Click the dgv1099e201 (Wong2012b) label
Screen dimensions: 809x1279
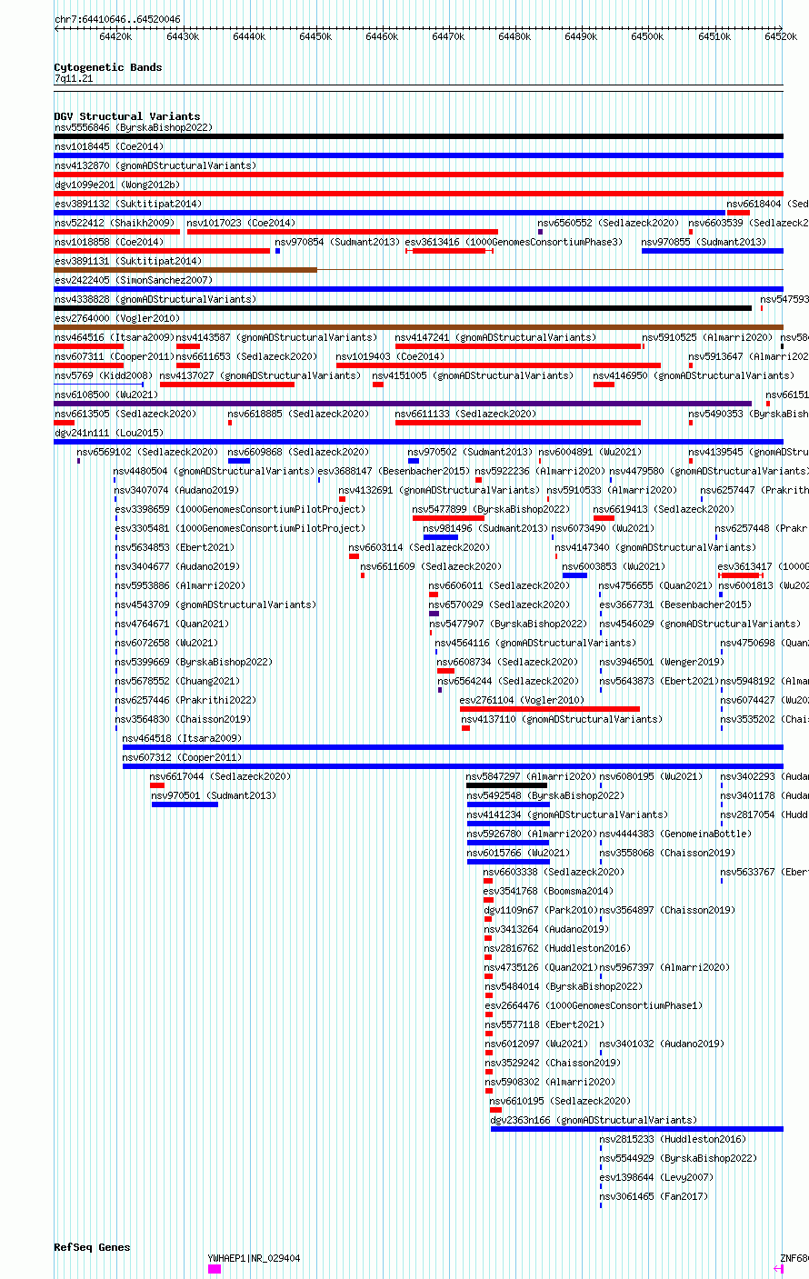point(117,185)
